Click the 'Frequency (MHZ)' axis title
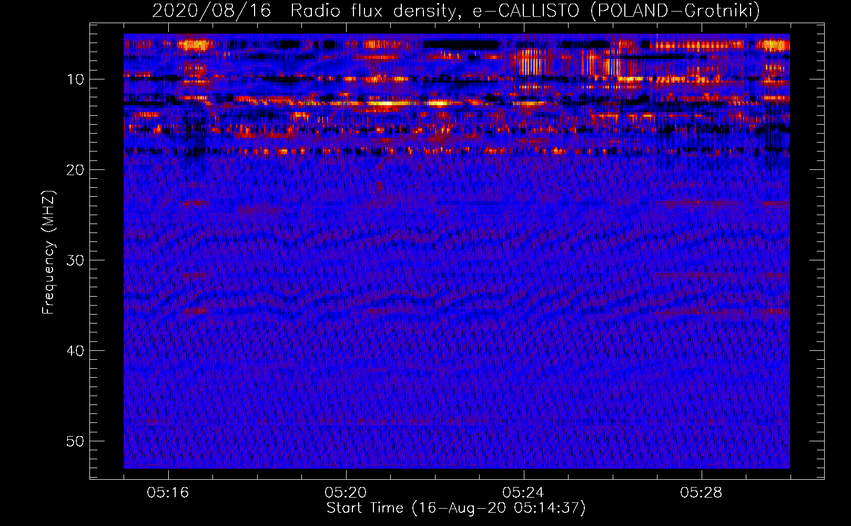The image size is (851, 526). 48,252
